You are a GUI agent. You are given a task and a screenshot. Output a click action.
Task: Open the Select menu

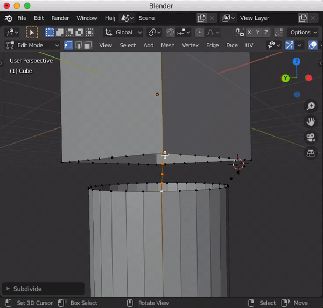pyautogui.click(x=128, y=45)
